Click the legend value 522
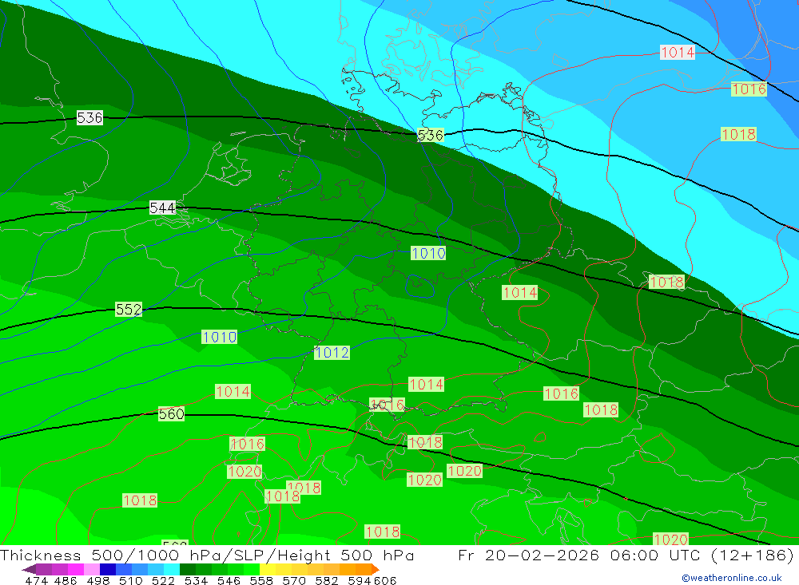Image resolution: width=799 pixels, height=585 pixels. [x=163, y=580]
